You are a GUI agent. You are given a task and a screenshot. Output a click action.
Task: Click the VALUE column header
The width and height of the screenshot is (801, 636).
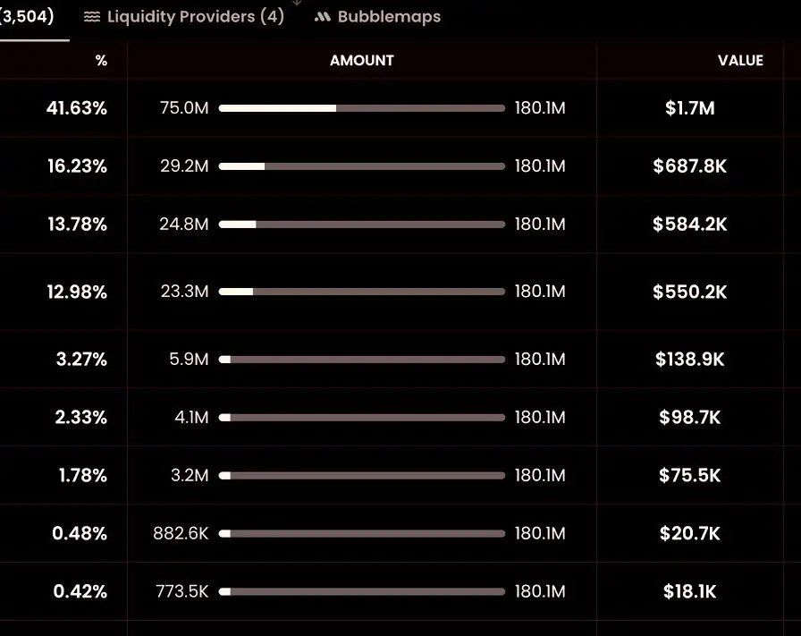740,60
